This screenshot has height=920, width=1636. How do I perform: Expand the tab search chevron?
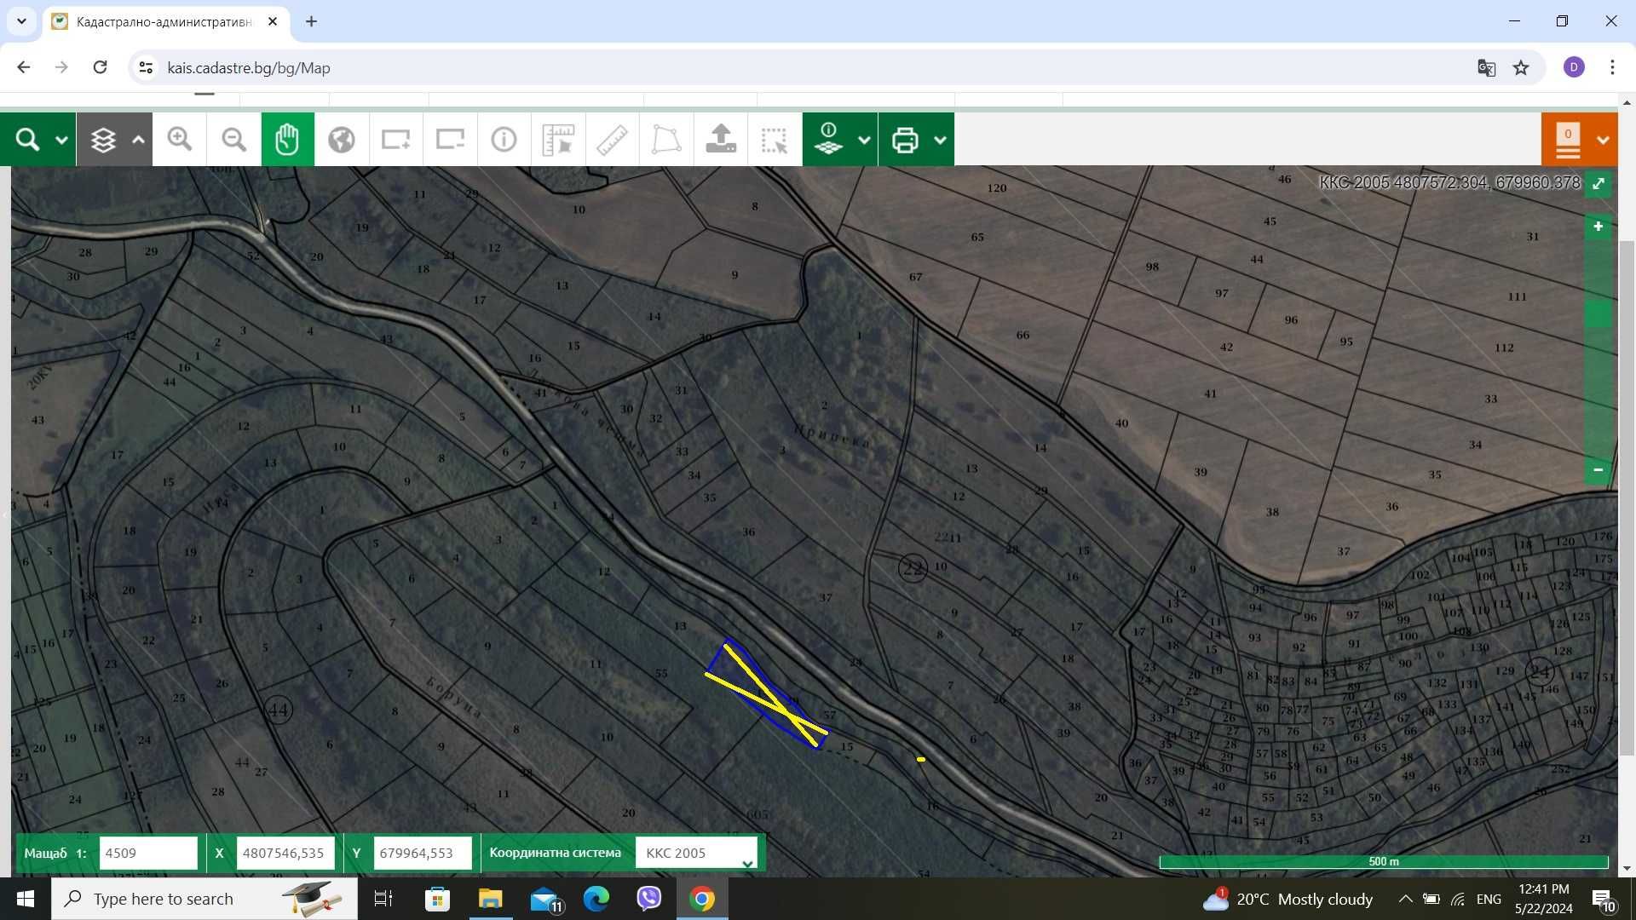coord(21,21)
